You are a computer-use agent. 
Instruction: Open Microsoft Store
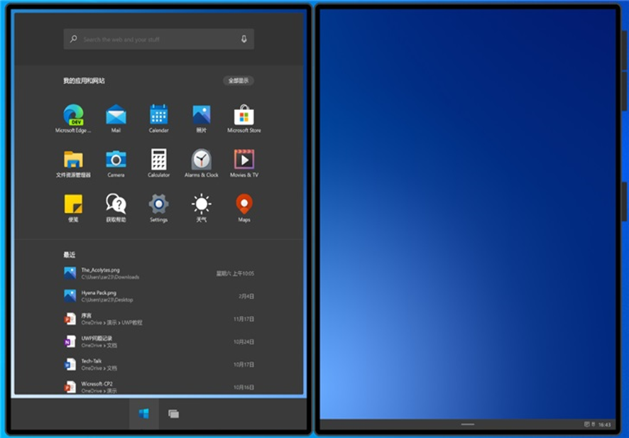coord(244,116)
